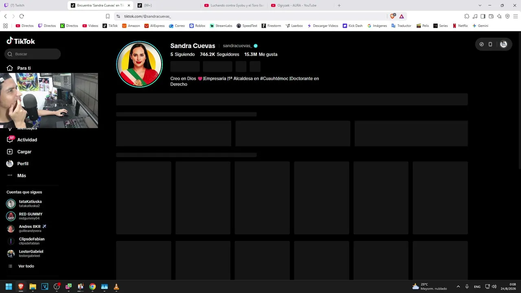
Task: Switch to the Luchando contra Gyobu tab
Action: tap(234, 5)
